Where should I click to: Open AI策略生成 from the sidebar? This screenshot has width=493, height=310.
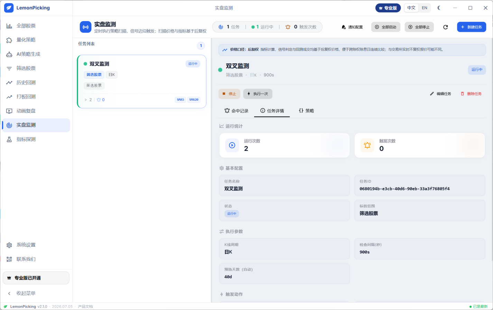pos(36,54)
